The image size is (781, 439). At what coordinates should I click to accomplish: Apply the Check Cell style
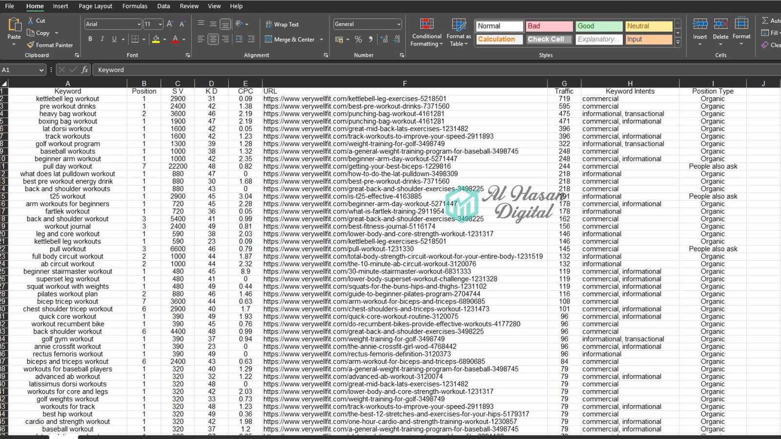click(x=549, y=39)
